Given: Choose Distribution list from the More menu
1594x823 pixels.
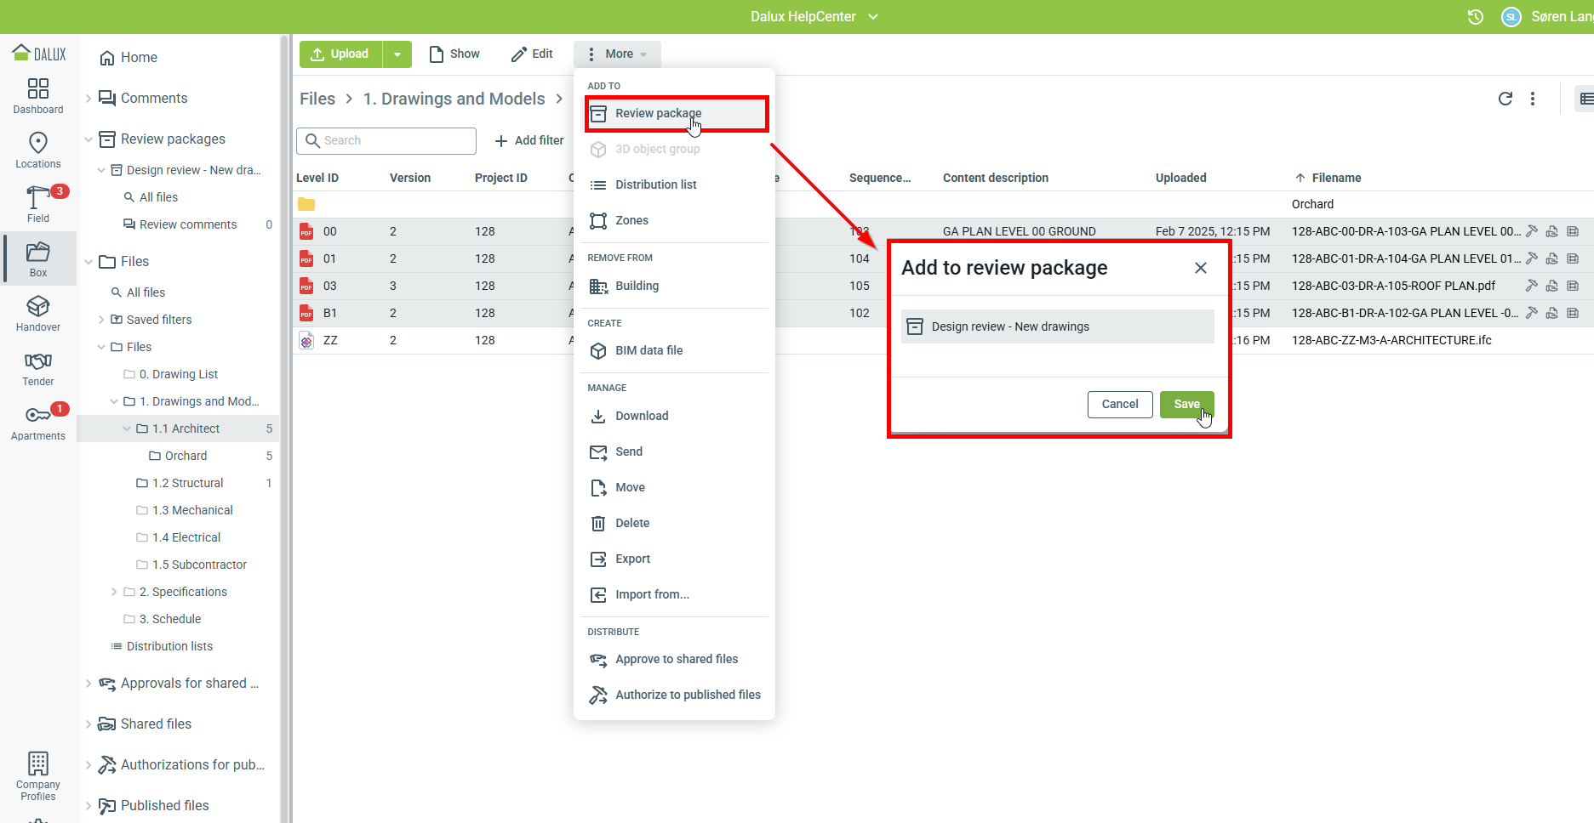Looking at the screenshot, I should click(x=655, y=184).
